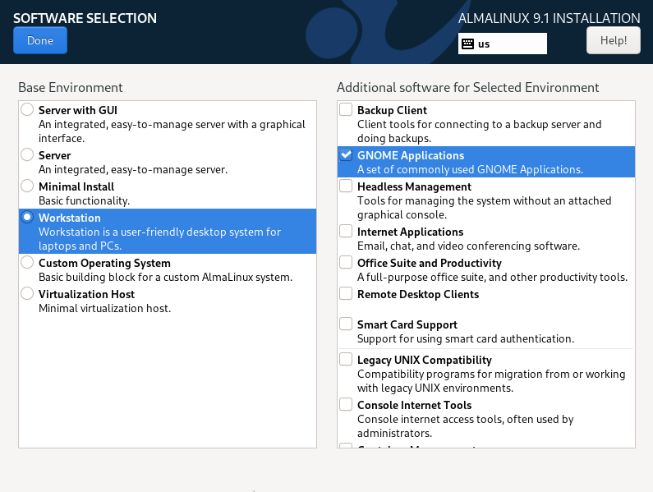653x492 pixels.
Task: Click 'Support for using smart card authentication.'
Action: [466, 338]
